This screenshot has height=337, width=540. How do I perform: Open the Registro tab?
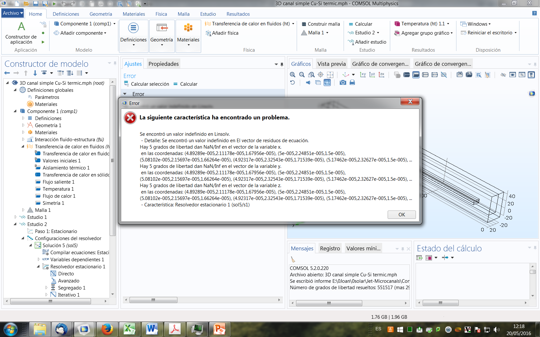point(330,248)
